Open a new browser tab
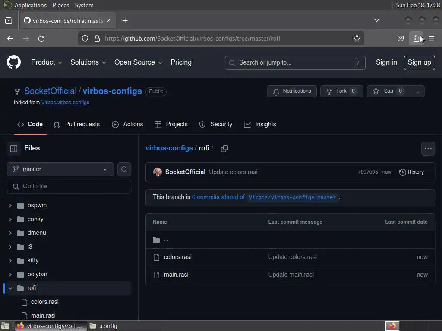 tap(125, 21)
